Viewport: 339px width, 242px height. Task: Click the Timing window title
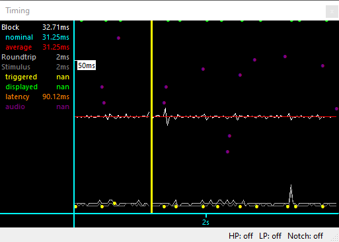pos(17,11)
